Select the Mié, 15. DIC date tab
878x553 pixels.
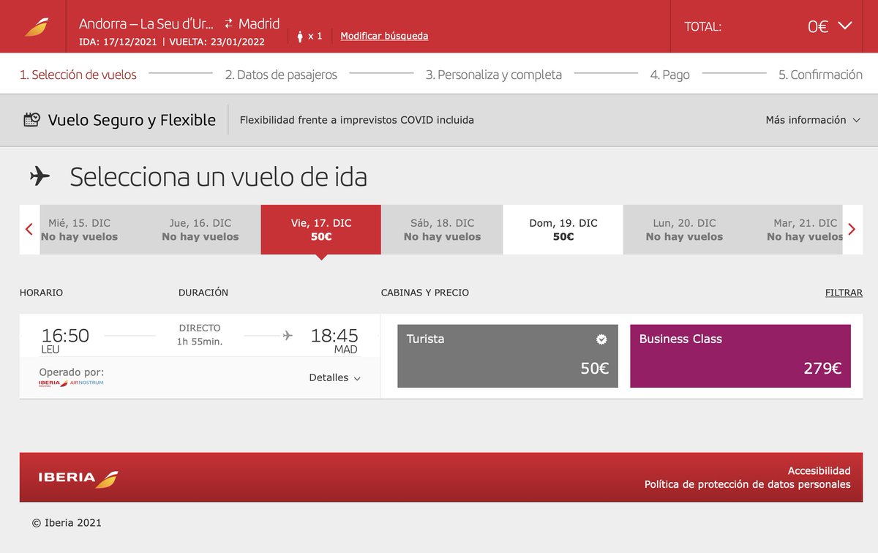pos(79,230)
